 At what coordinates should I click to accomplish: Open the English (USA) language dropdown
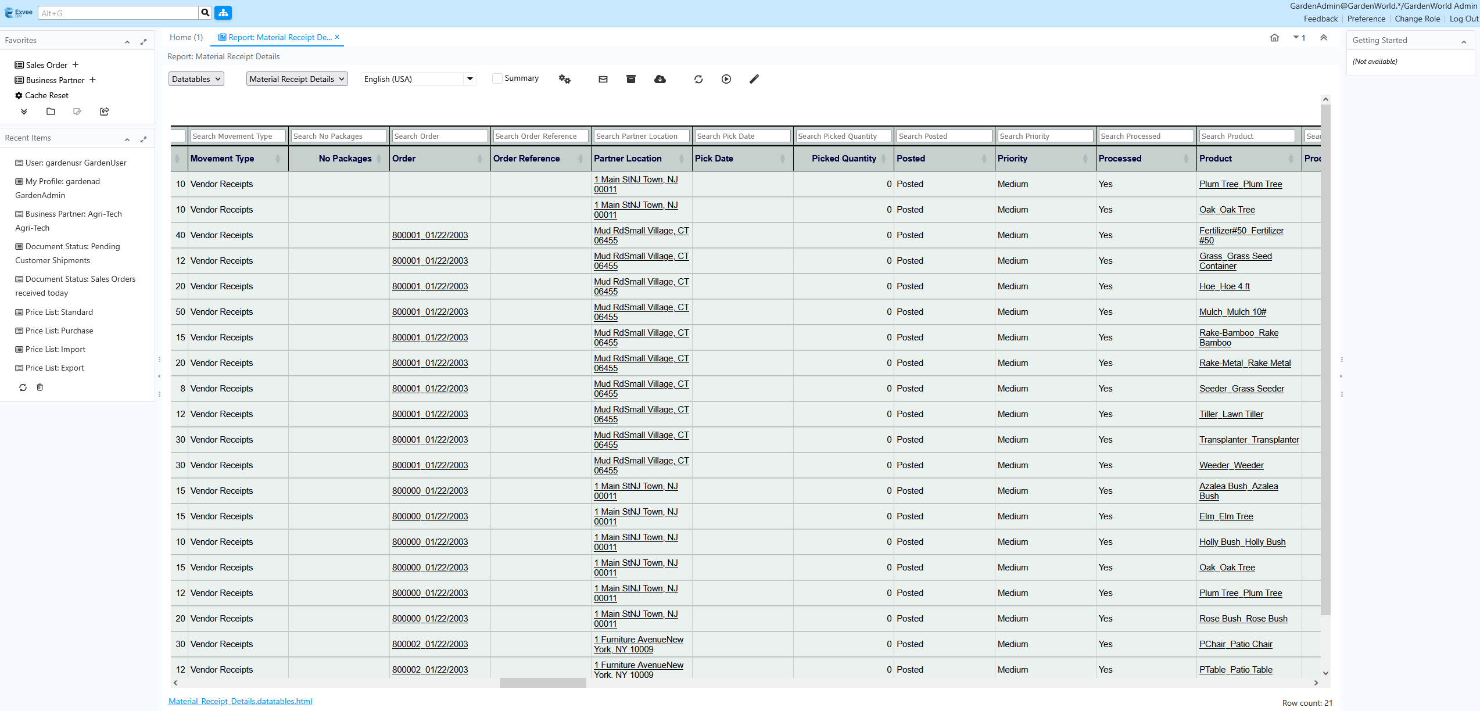tap(418, 78)
